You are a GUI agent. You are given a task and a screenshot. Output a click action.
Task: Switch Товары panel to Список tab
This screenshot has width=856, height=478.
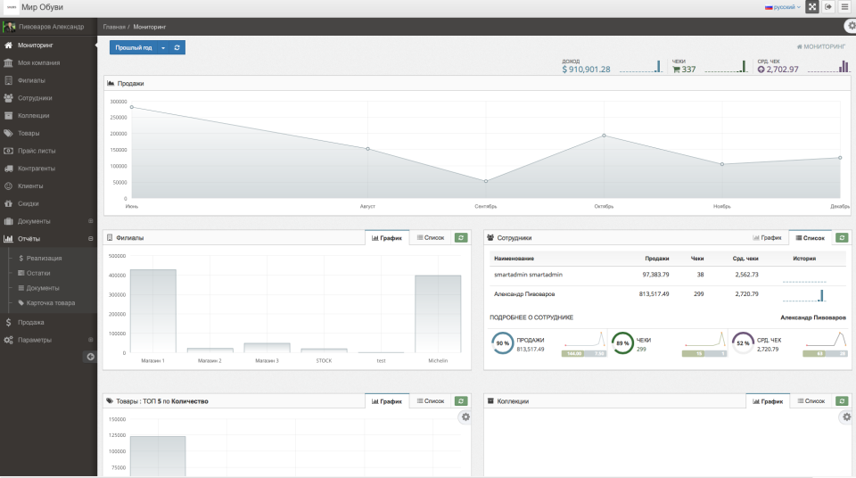click(431, 401)
